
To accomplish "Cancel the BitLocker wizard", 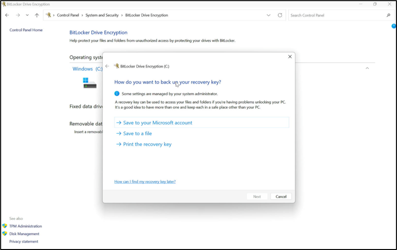I will point(281,196).
